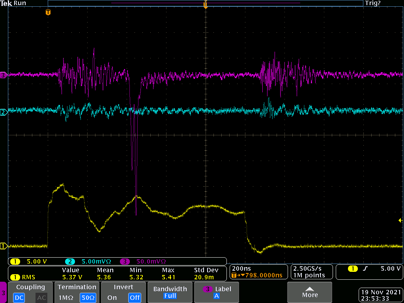Open the Bandwidth Full selector
404x303 pixels.
tap(170, 292)
